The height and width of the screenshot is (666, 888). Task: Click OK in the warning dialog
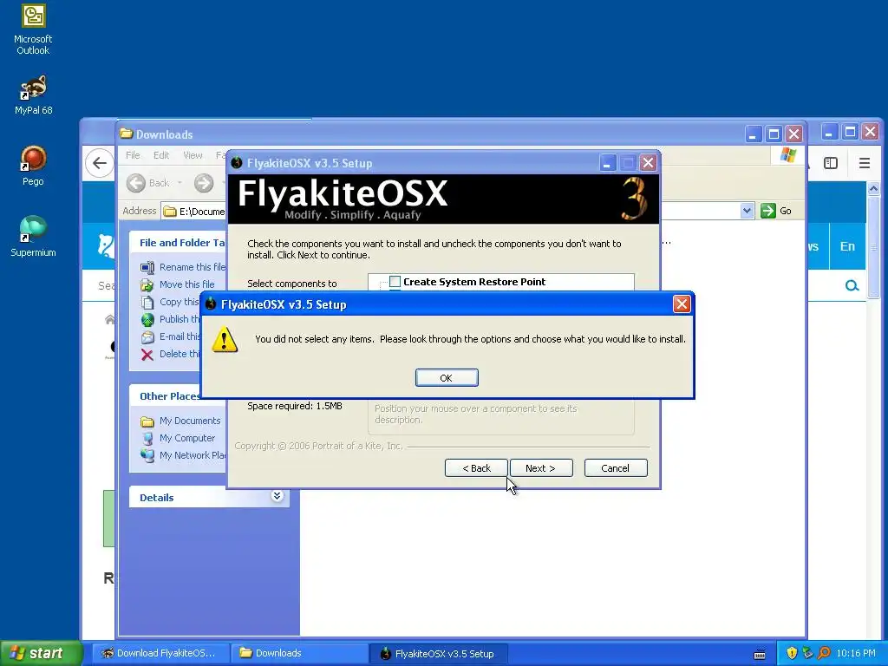pos(447,378)
